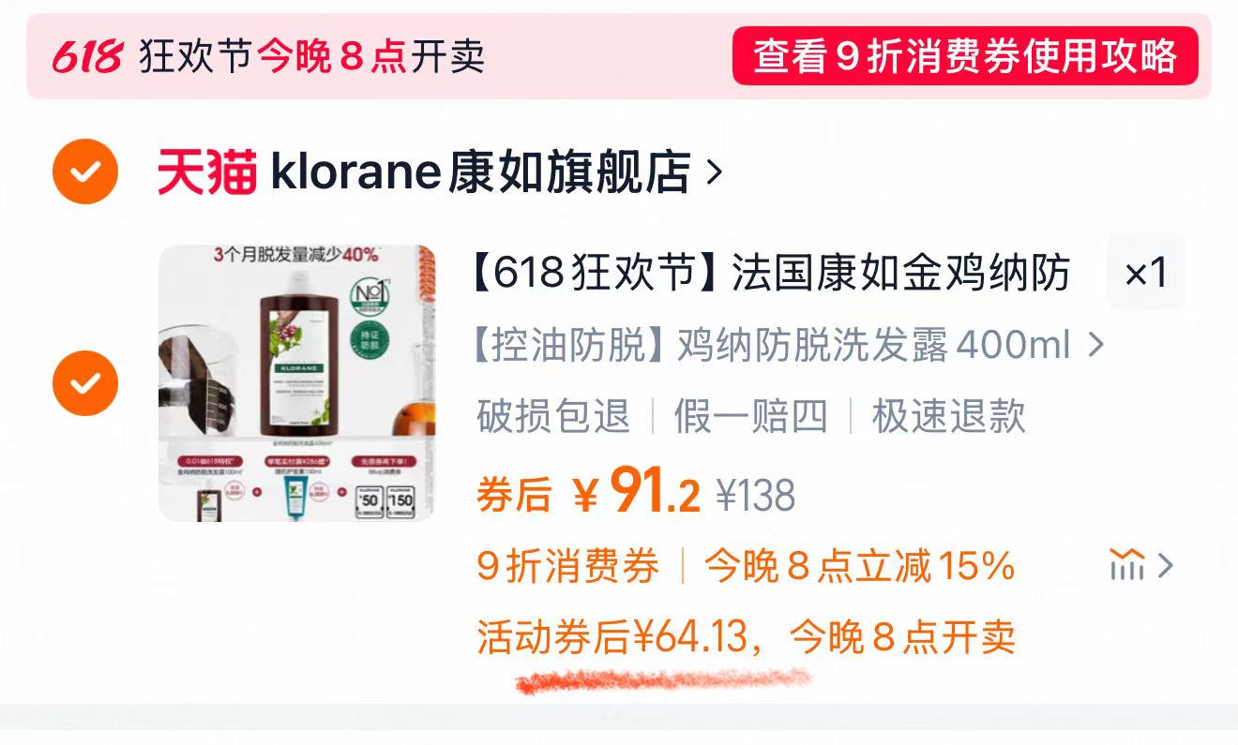View the 假一赔四 service tag
This screenshot has height=745, width=1238.
(x=750, y=416)
